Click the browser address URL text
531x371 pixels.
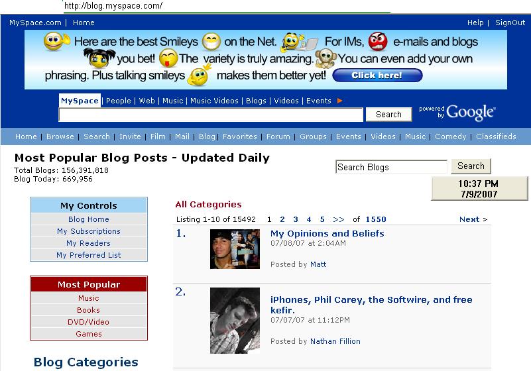(113, 6)
